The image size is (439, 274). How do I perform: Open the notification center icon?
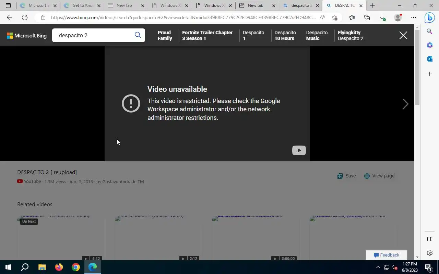click(428, 267)
